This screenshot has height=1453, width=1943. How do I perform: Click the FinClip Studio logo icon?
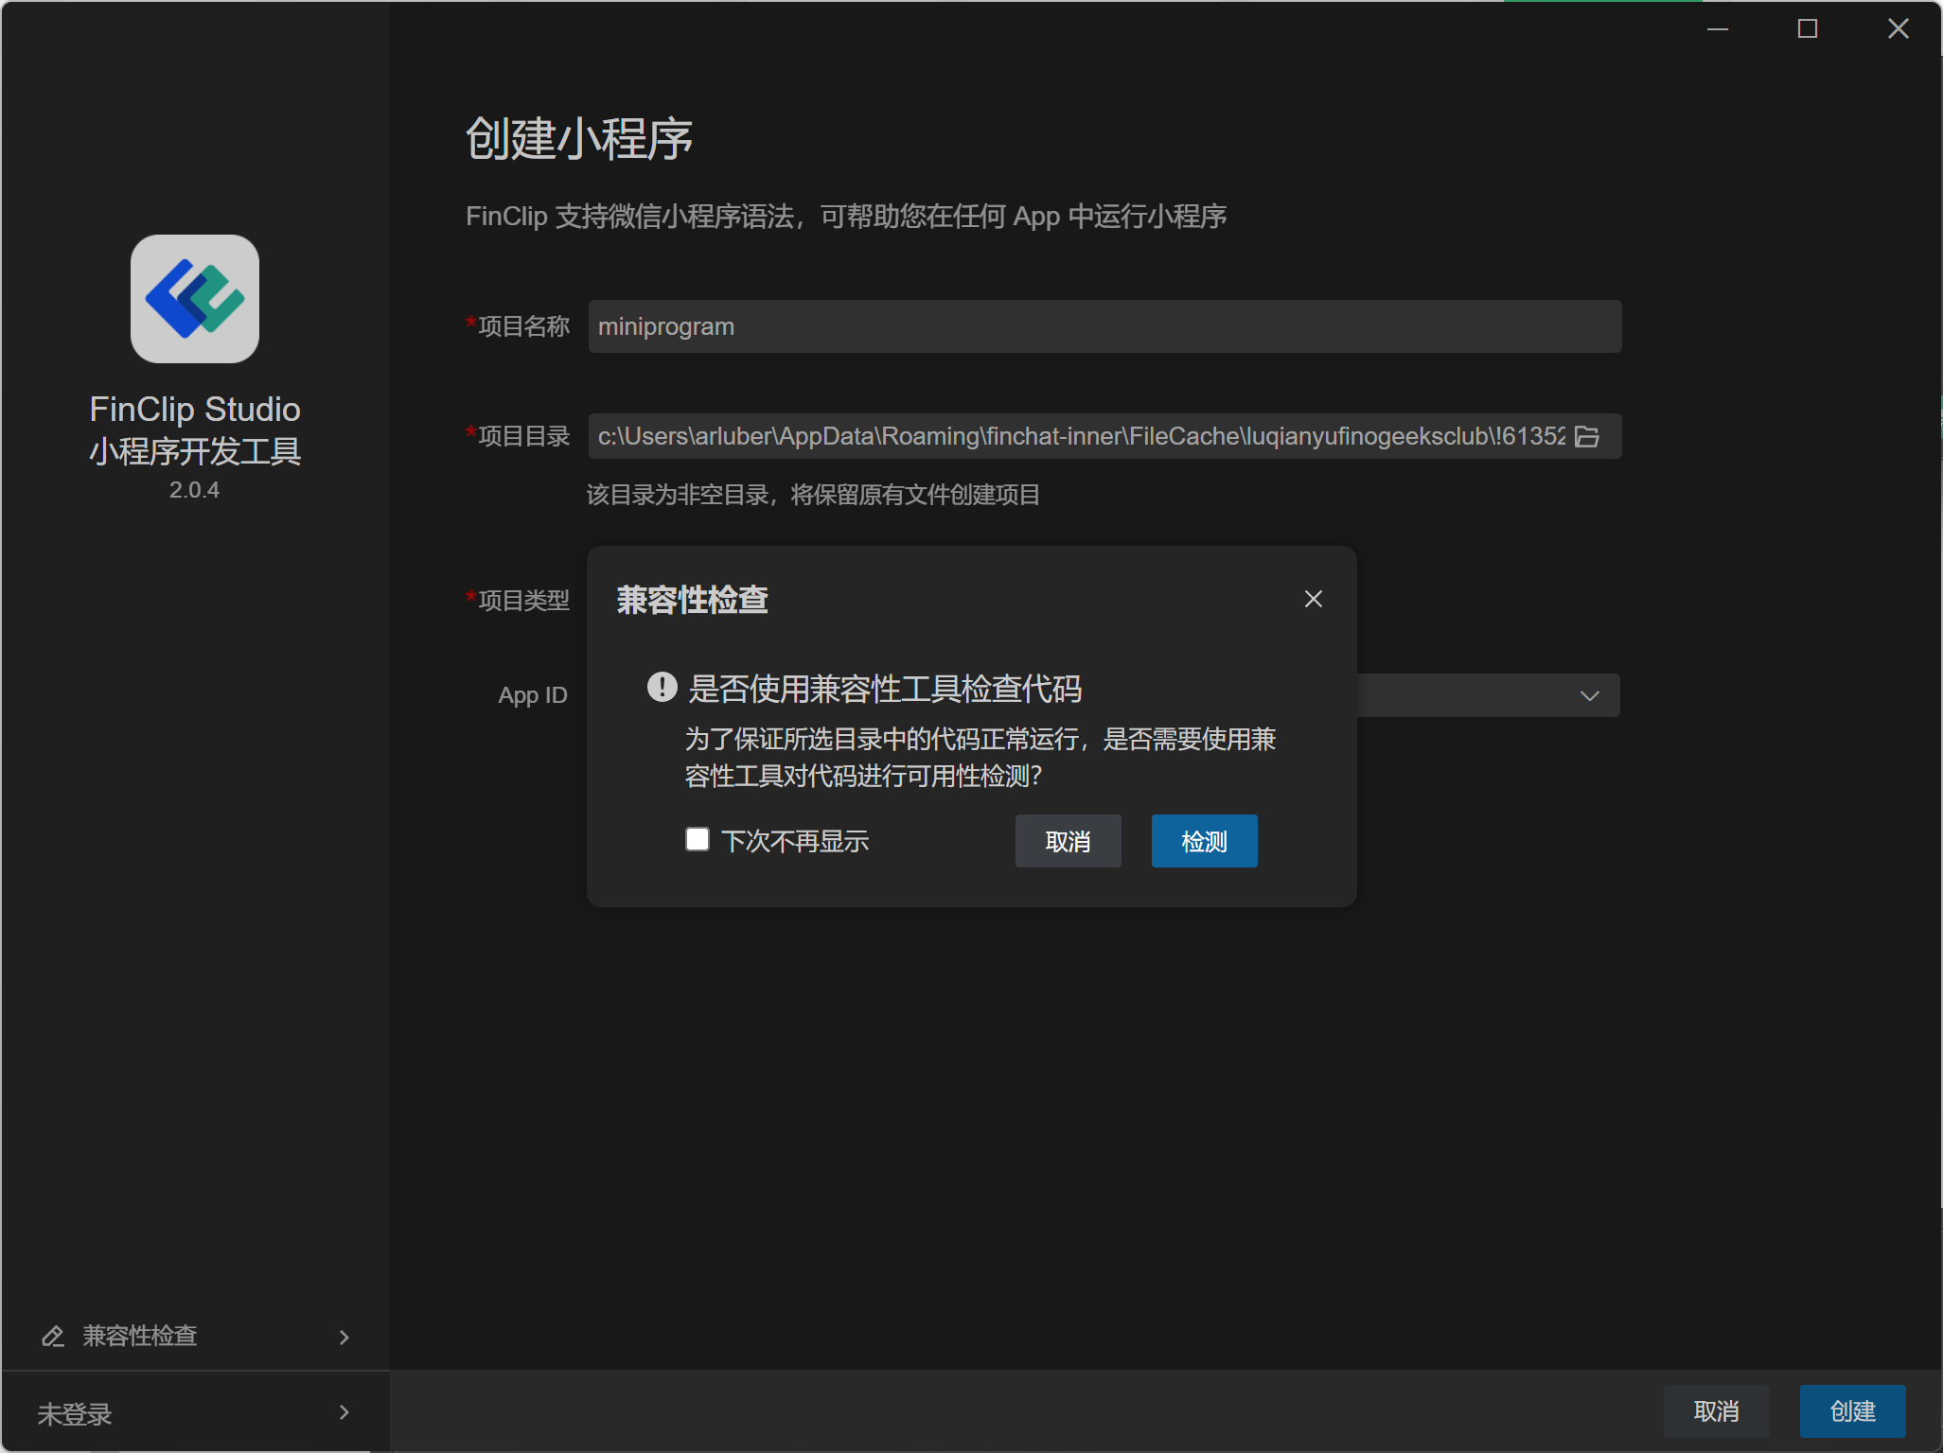coord(194,299)
